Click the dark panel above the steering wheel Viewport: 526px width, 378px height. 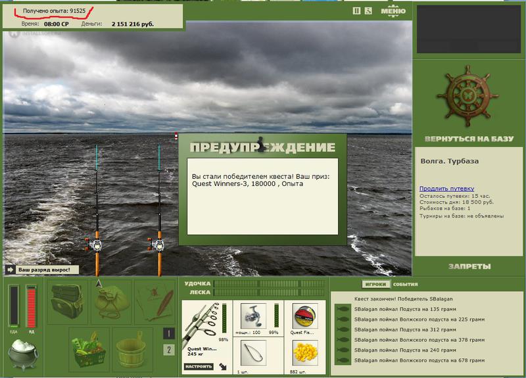point(469,29)
